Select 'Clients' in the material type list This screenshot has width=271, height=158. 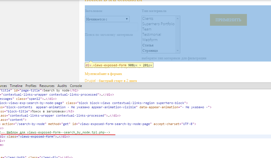click(x=148, y=18)
